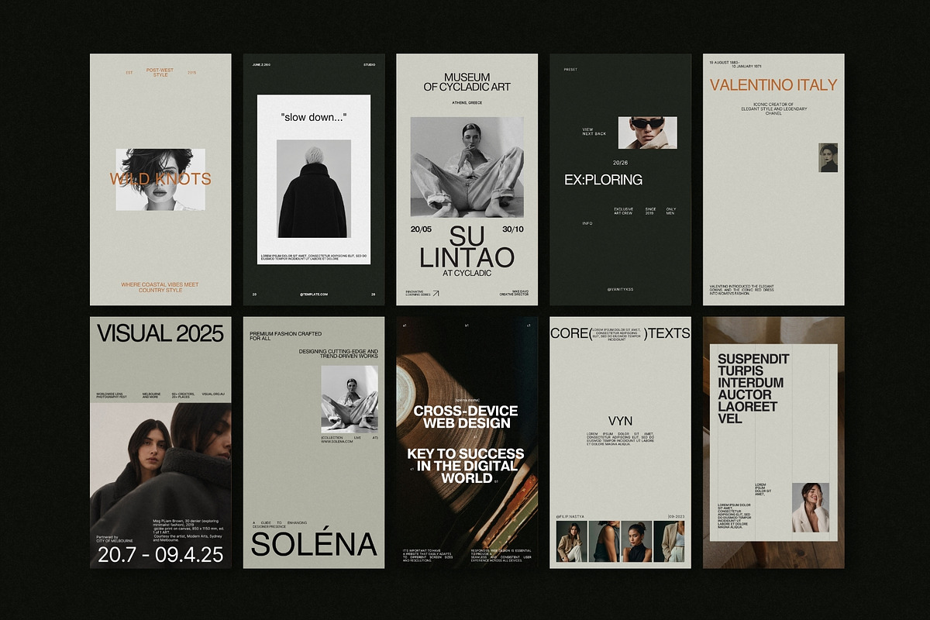930x620 pixels.
Task: Click the 30/10 date on Su Lintao poster
Action: pos(513,229)
